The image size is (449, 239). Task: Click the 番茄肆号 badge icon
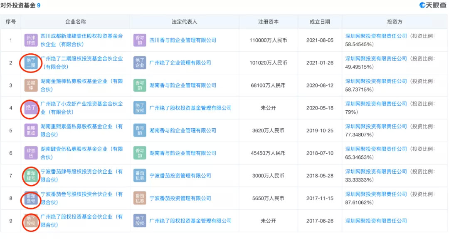coord(31,176)
